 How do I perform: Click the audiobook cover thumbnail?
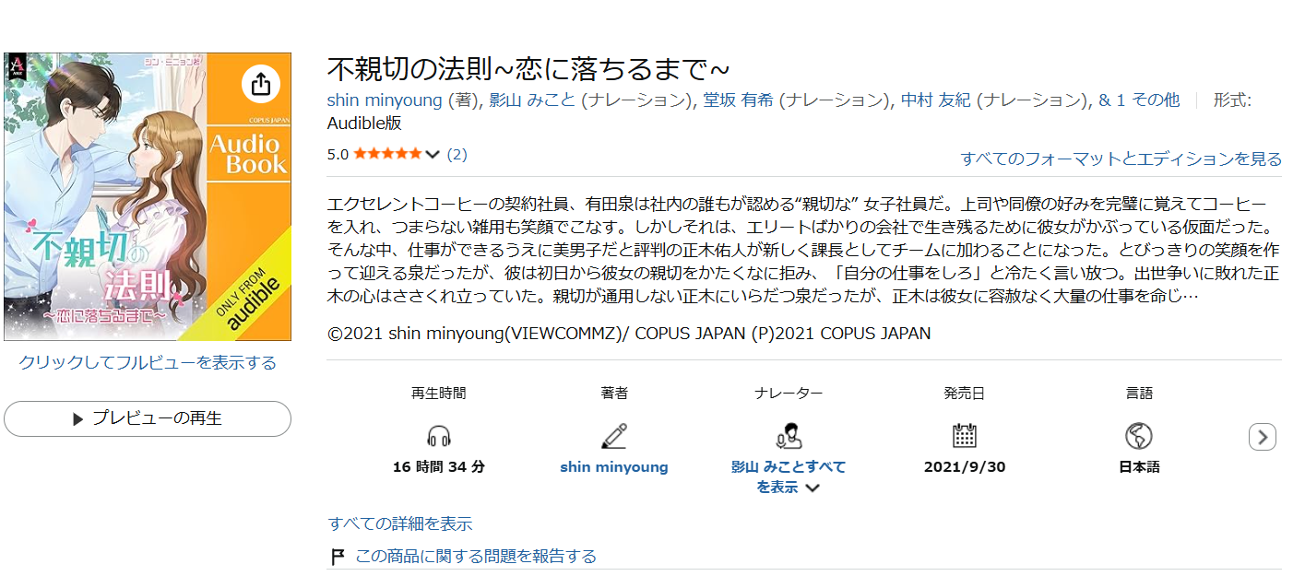point(148,197)
